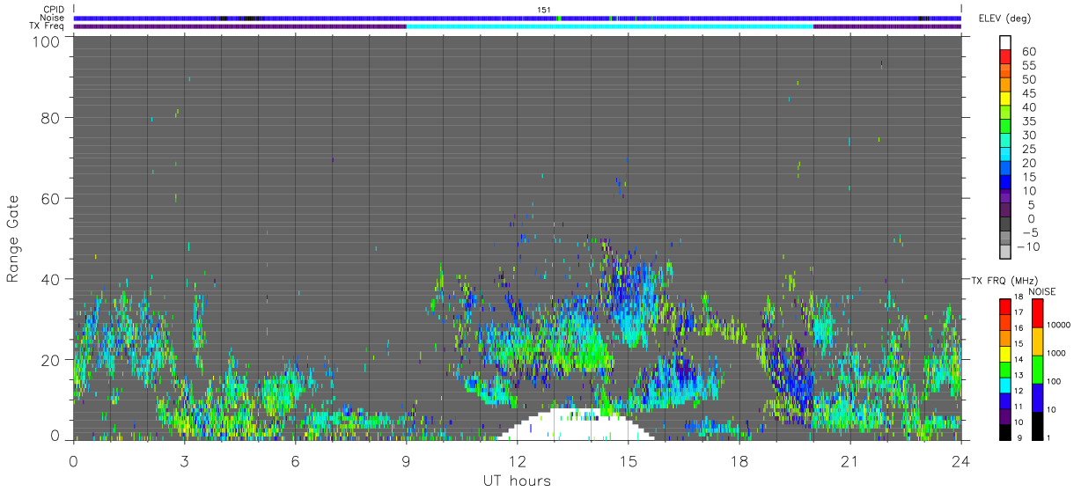Click the 'TX FRQ (MHz)' legend title
1081x499 pixels.
tap(1004, 280)
